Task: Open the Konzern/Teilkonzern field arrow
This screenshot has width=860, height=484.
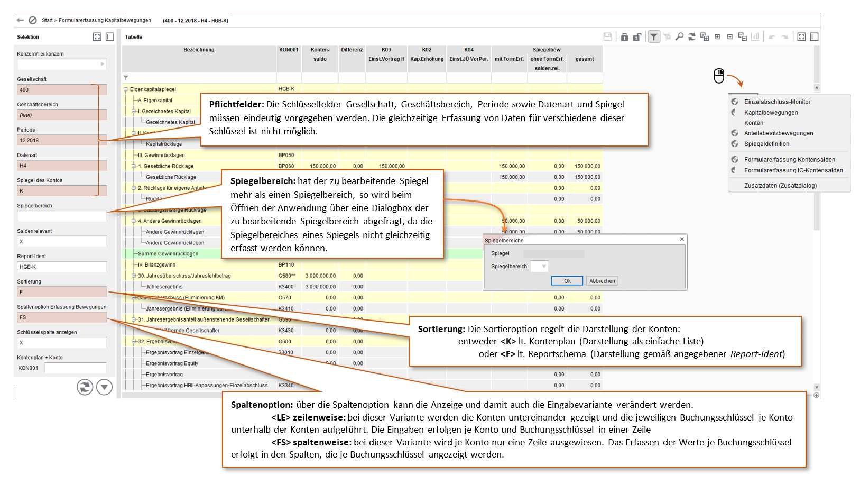Action: click(103, 64)
